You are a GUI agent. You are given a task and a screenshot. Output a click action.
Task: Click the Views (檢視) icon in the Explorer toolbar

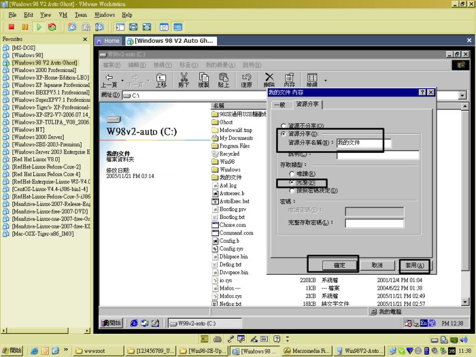312,80
